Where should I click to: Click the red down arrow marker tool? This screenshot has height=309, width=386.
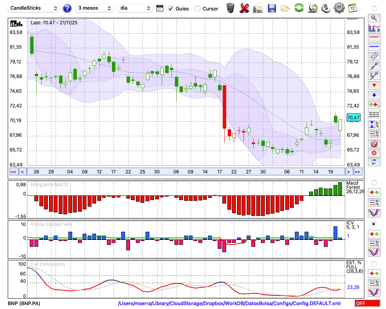point(374,85)
